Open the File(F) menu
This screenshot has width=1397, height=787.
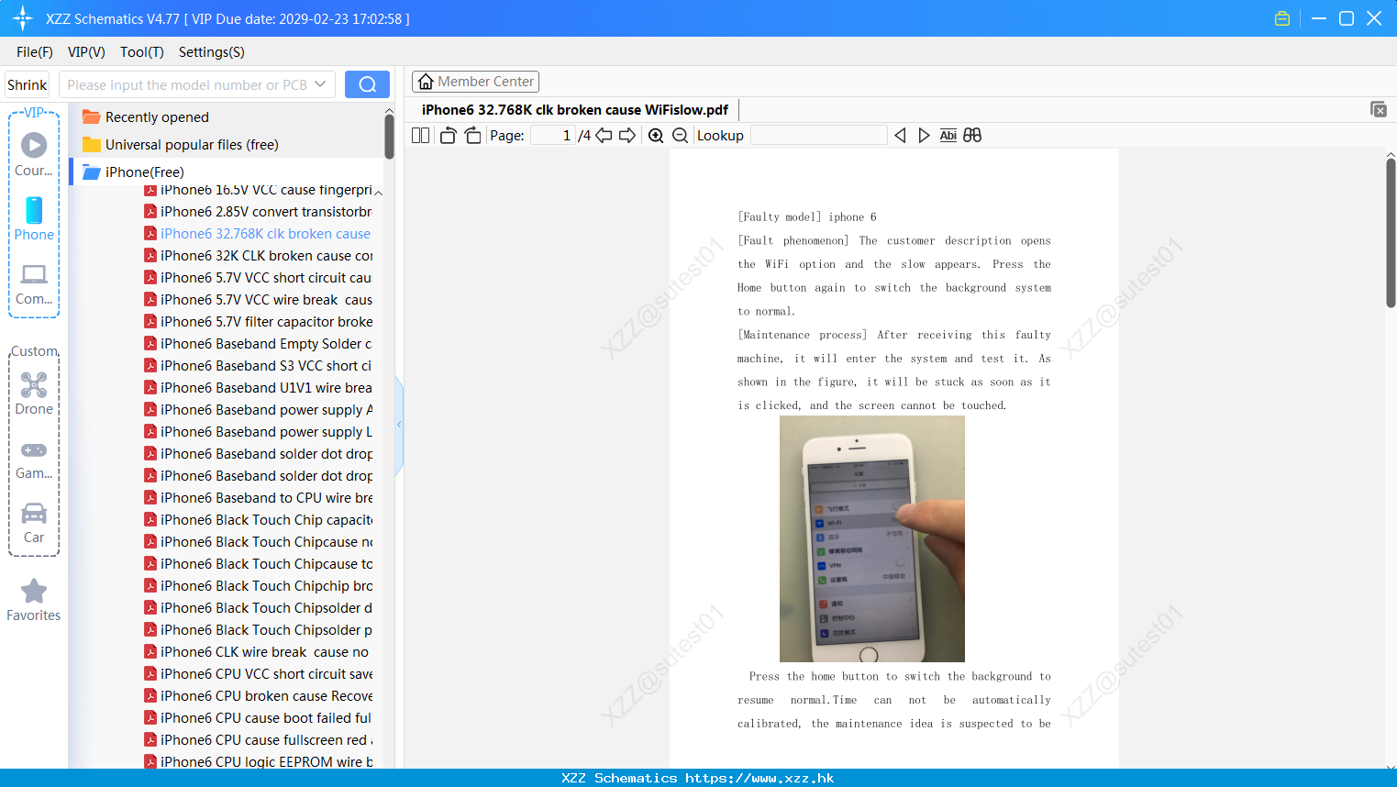pyautogui.click(x=35, y=52)
